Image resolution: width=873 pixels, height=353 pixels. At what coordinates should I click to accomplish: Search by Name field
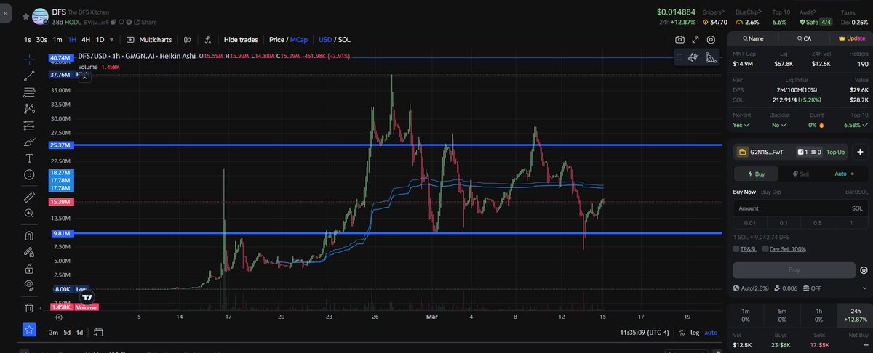click(752, 38)
